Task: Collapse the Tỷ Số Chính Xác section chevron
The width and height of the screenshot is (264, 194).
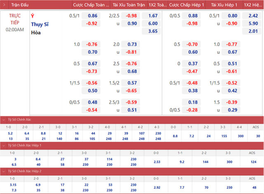Action: (4, 119)
